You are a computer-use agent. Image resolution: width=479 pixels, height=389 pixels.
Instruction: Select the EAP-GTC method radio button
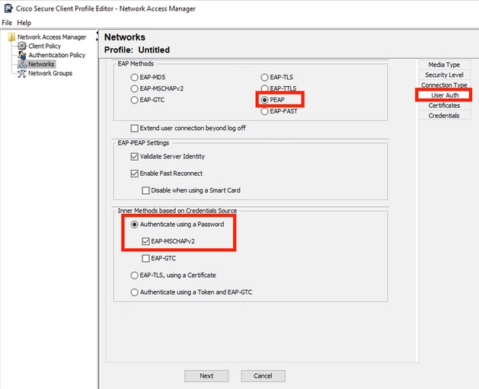pos(135,100)
